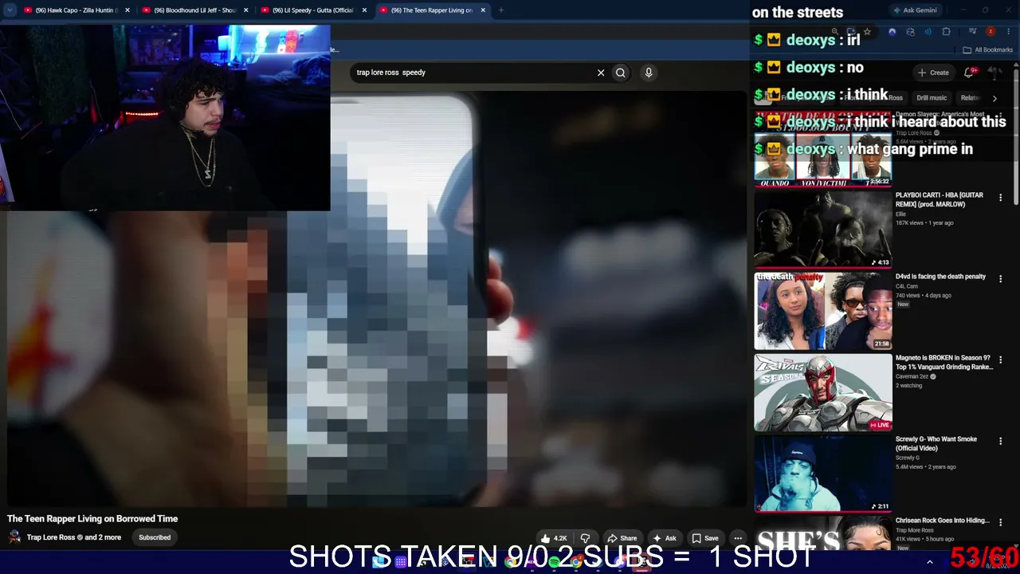The height and width of the screenshot is (574, 1020).
Task: Open a new browser tab
Action: tap(501, 10)
